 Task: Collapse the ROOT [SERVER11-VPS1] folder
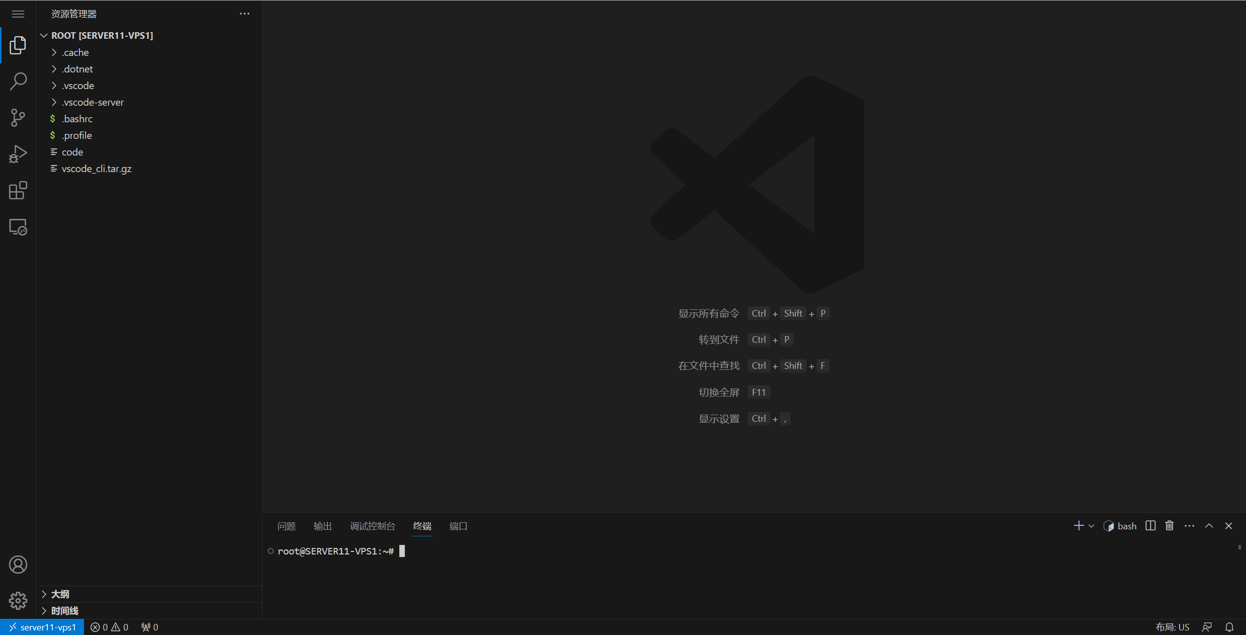tap(43, 35)
